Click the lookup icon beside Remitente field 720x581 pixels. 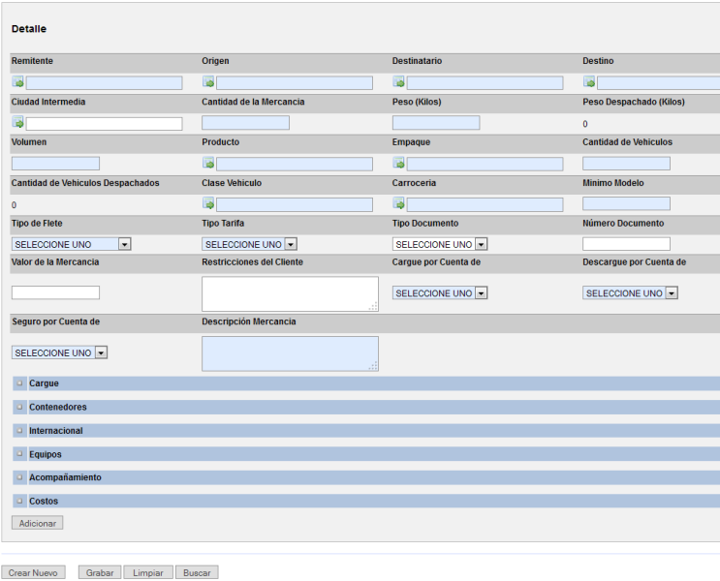[x=17, y=83]
